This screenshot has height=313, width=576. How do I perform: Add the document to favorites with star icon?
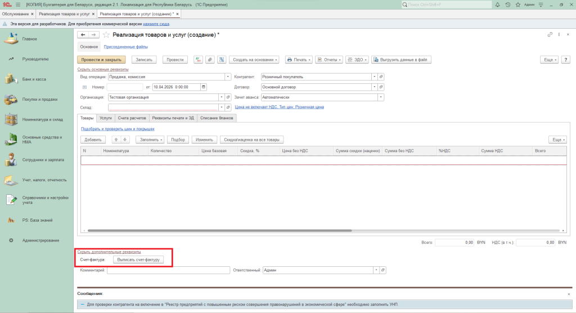point(106,35)
